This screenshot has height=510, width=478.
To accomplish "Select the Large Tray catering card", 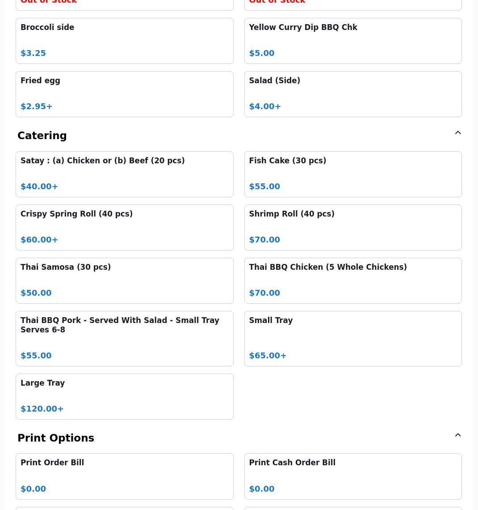I will pos(125,397).
